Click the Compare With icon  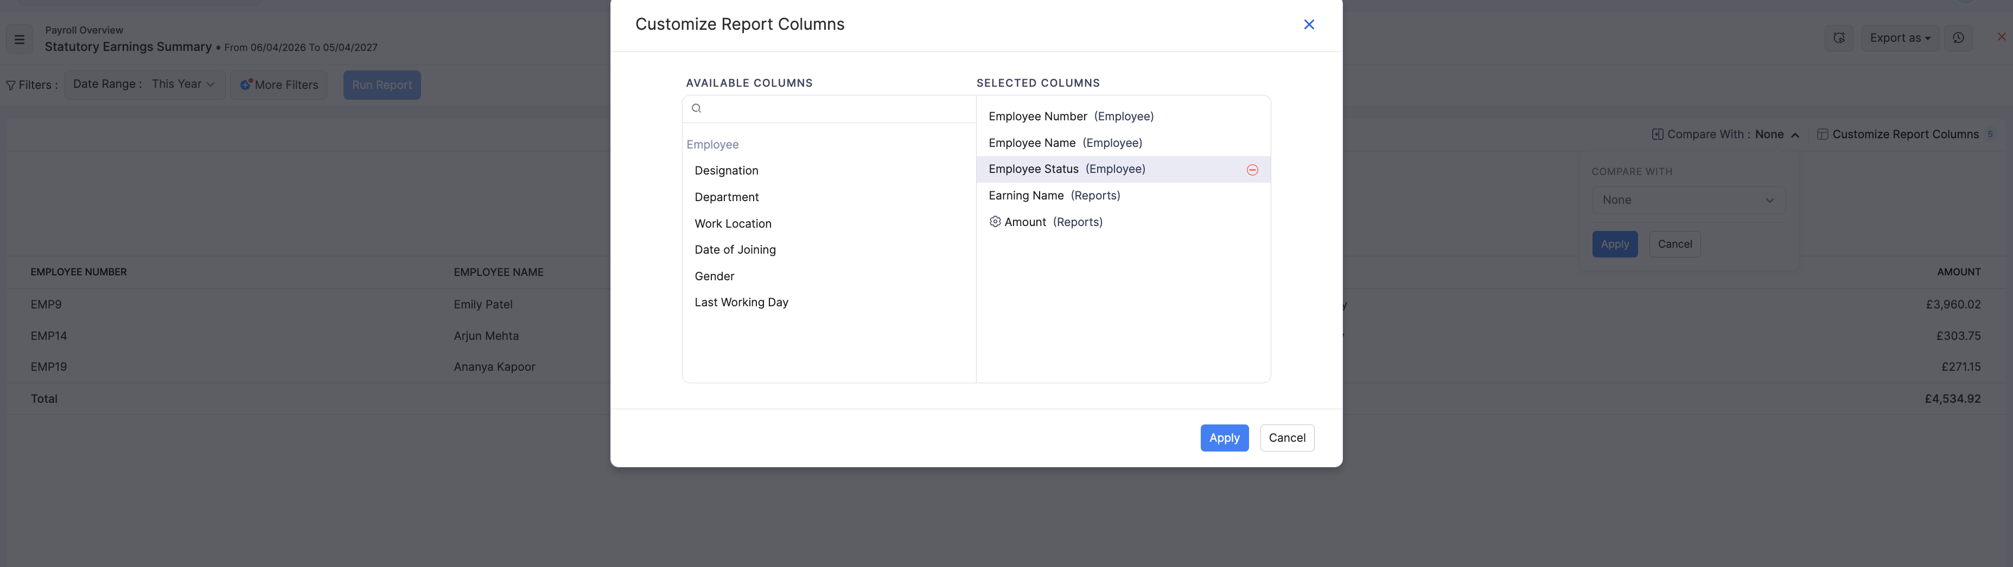coord(1657,134)
